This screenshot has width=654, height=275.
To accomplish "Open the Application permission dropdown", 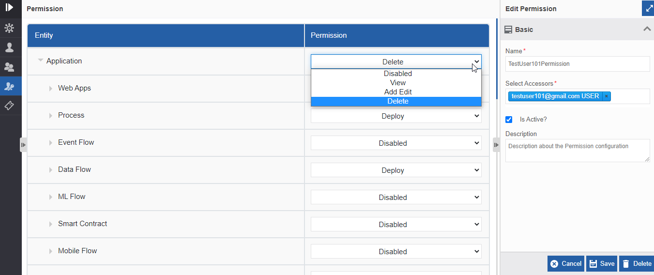I will coord(396,61).
